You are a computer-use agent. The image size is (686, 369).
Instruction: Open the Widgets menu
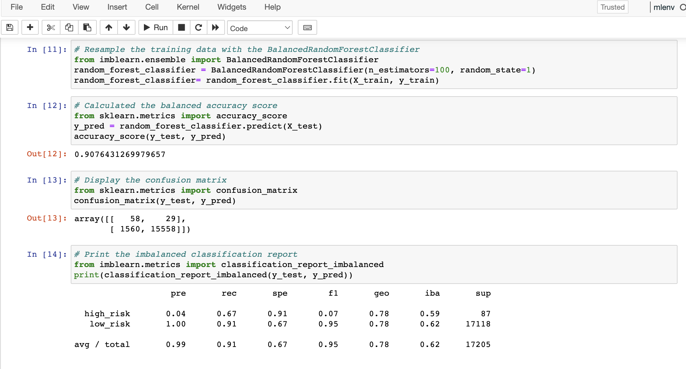231,7
